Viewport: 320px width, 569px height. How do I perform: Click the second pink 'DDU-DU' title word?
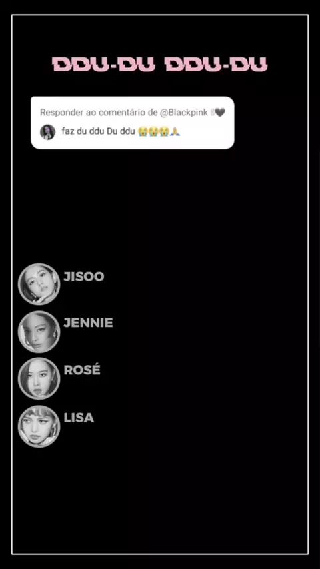coord(216,65)
